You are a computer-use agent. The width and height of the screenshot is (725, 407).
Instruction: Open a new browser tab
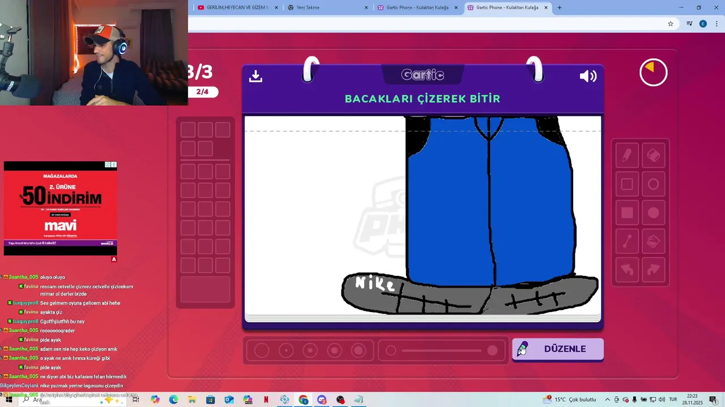pyautogui.click(x=560, y=7)
